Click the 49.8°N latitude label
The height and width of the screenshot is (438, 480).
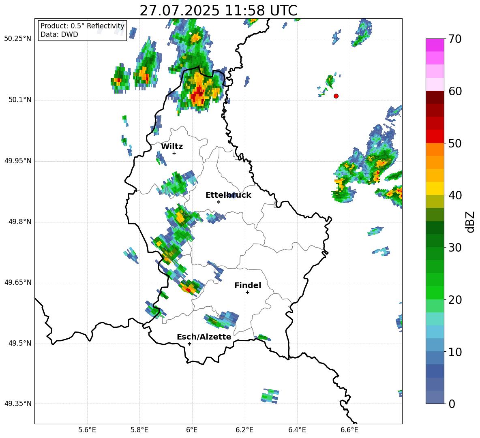(20, 222)
